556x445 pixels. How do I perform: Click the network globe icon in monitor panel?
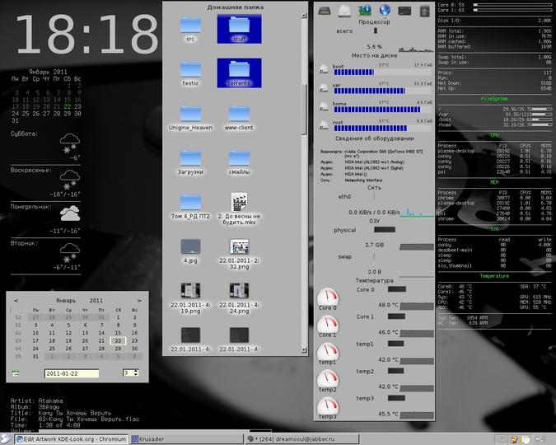385,11
